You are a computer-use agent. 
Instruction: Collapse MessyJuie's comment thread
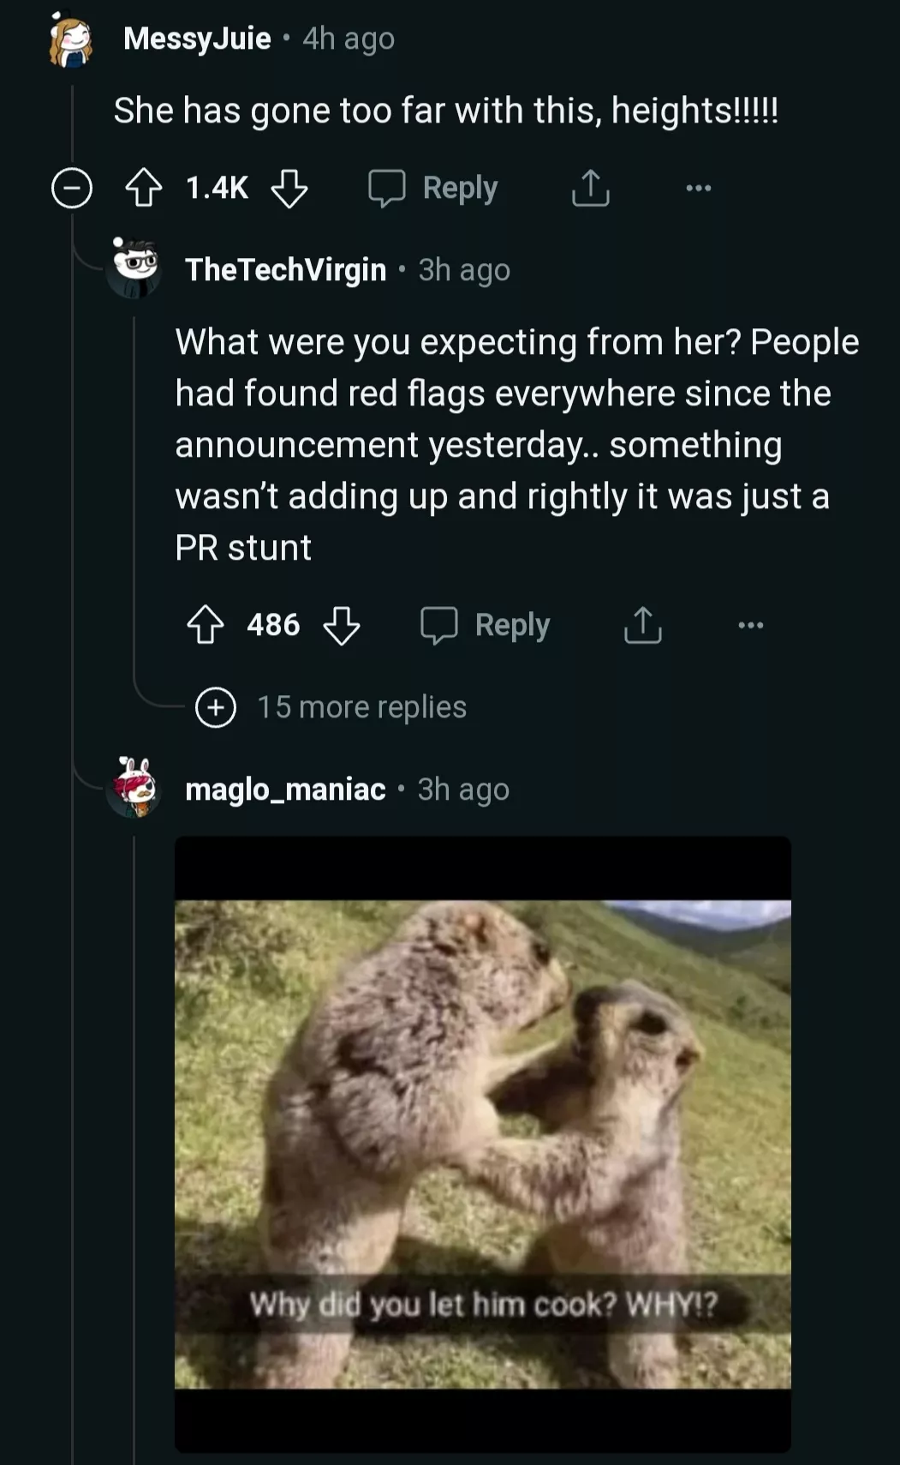72,188
